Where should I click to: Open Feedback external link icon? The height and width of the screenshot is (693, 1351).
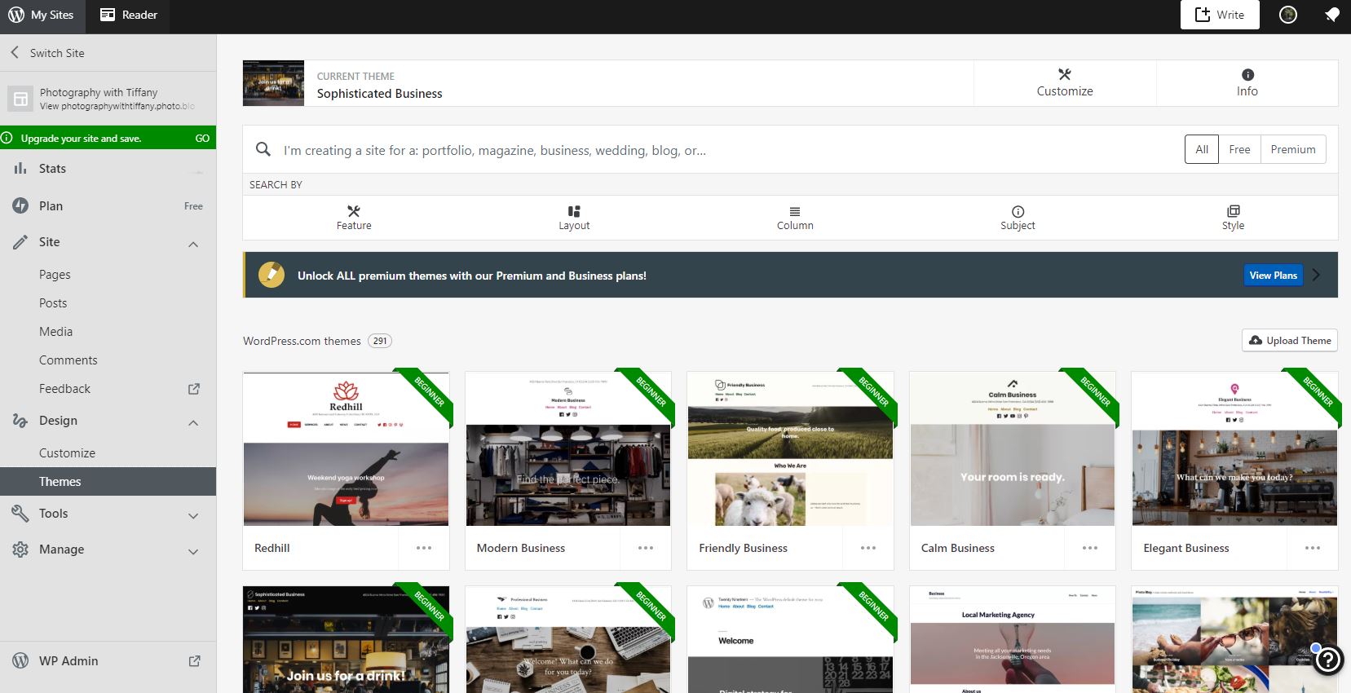tap(194, 389)
